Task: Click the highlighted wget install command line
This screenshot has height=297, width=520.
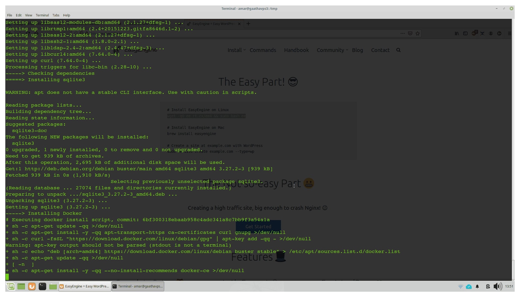Action: (206, 116)
